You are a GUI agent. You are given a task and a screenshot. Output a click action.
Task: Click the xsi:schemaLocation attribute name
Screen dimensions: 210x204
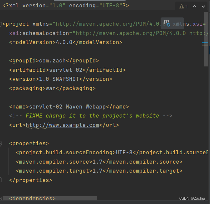[x=39, y=33]
